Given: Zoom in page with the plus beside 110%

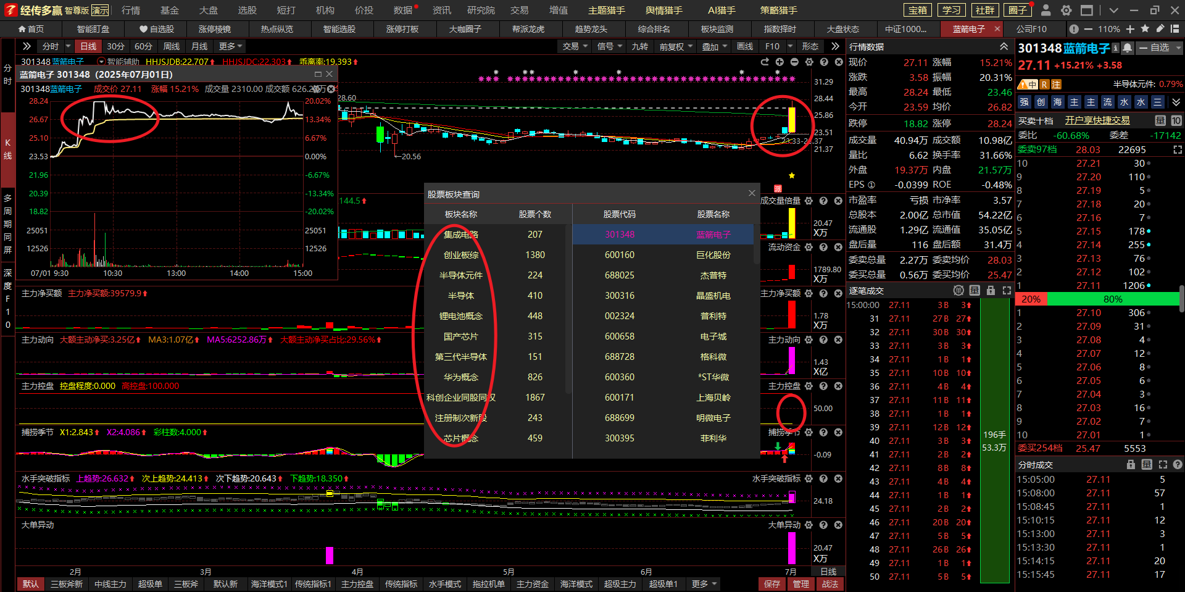Looking at the screenshot, I should click(1130, 29).
